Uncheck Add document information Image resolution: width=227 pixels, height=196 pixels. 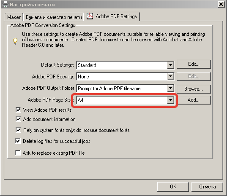pos(18,119)
